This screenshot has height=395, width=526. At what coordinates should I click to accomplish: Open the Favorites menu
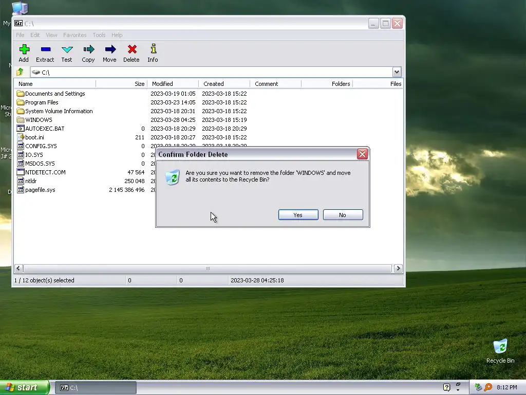click(x=75, y=35)
